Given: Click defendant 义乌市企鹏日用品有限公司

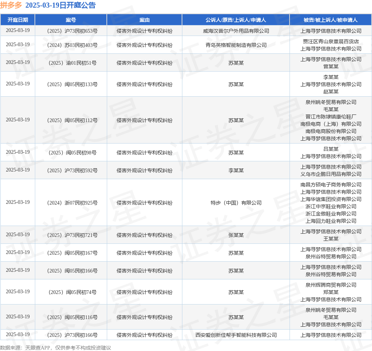Looking at the screenshot, I should 331,174.
